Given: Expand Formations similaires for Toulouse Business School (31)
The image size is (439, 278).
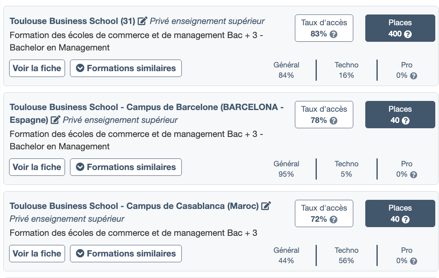Looking at the screenshot, I should coord(126,68).
